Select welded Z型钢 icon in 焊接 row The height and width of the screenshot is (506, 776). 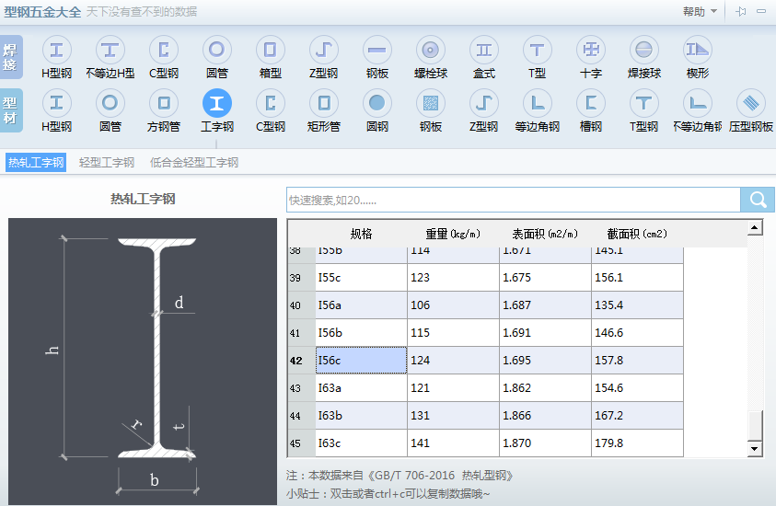point(324,50)
